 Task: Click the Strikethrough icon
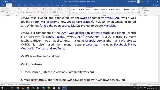27,12
